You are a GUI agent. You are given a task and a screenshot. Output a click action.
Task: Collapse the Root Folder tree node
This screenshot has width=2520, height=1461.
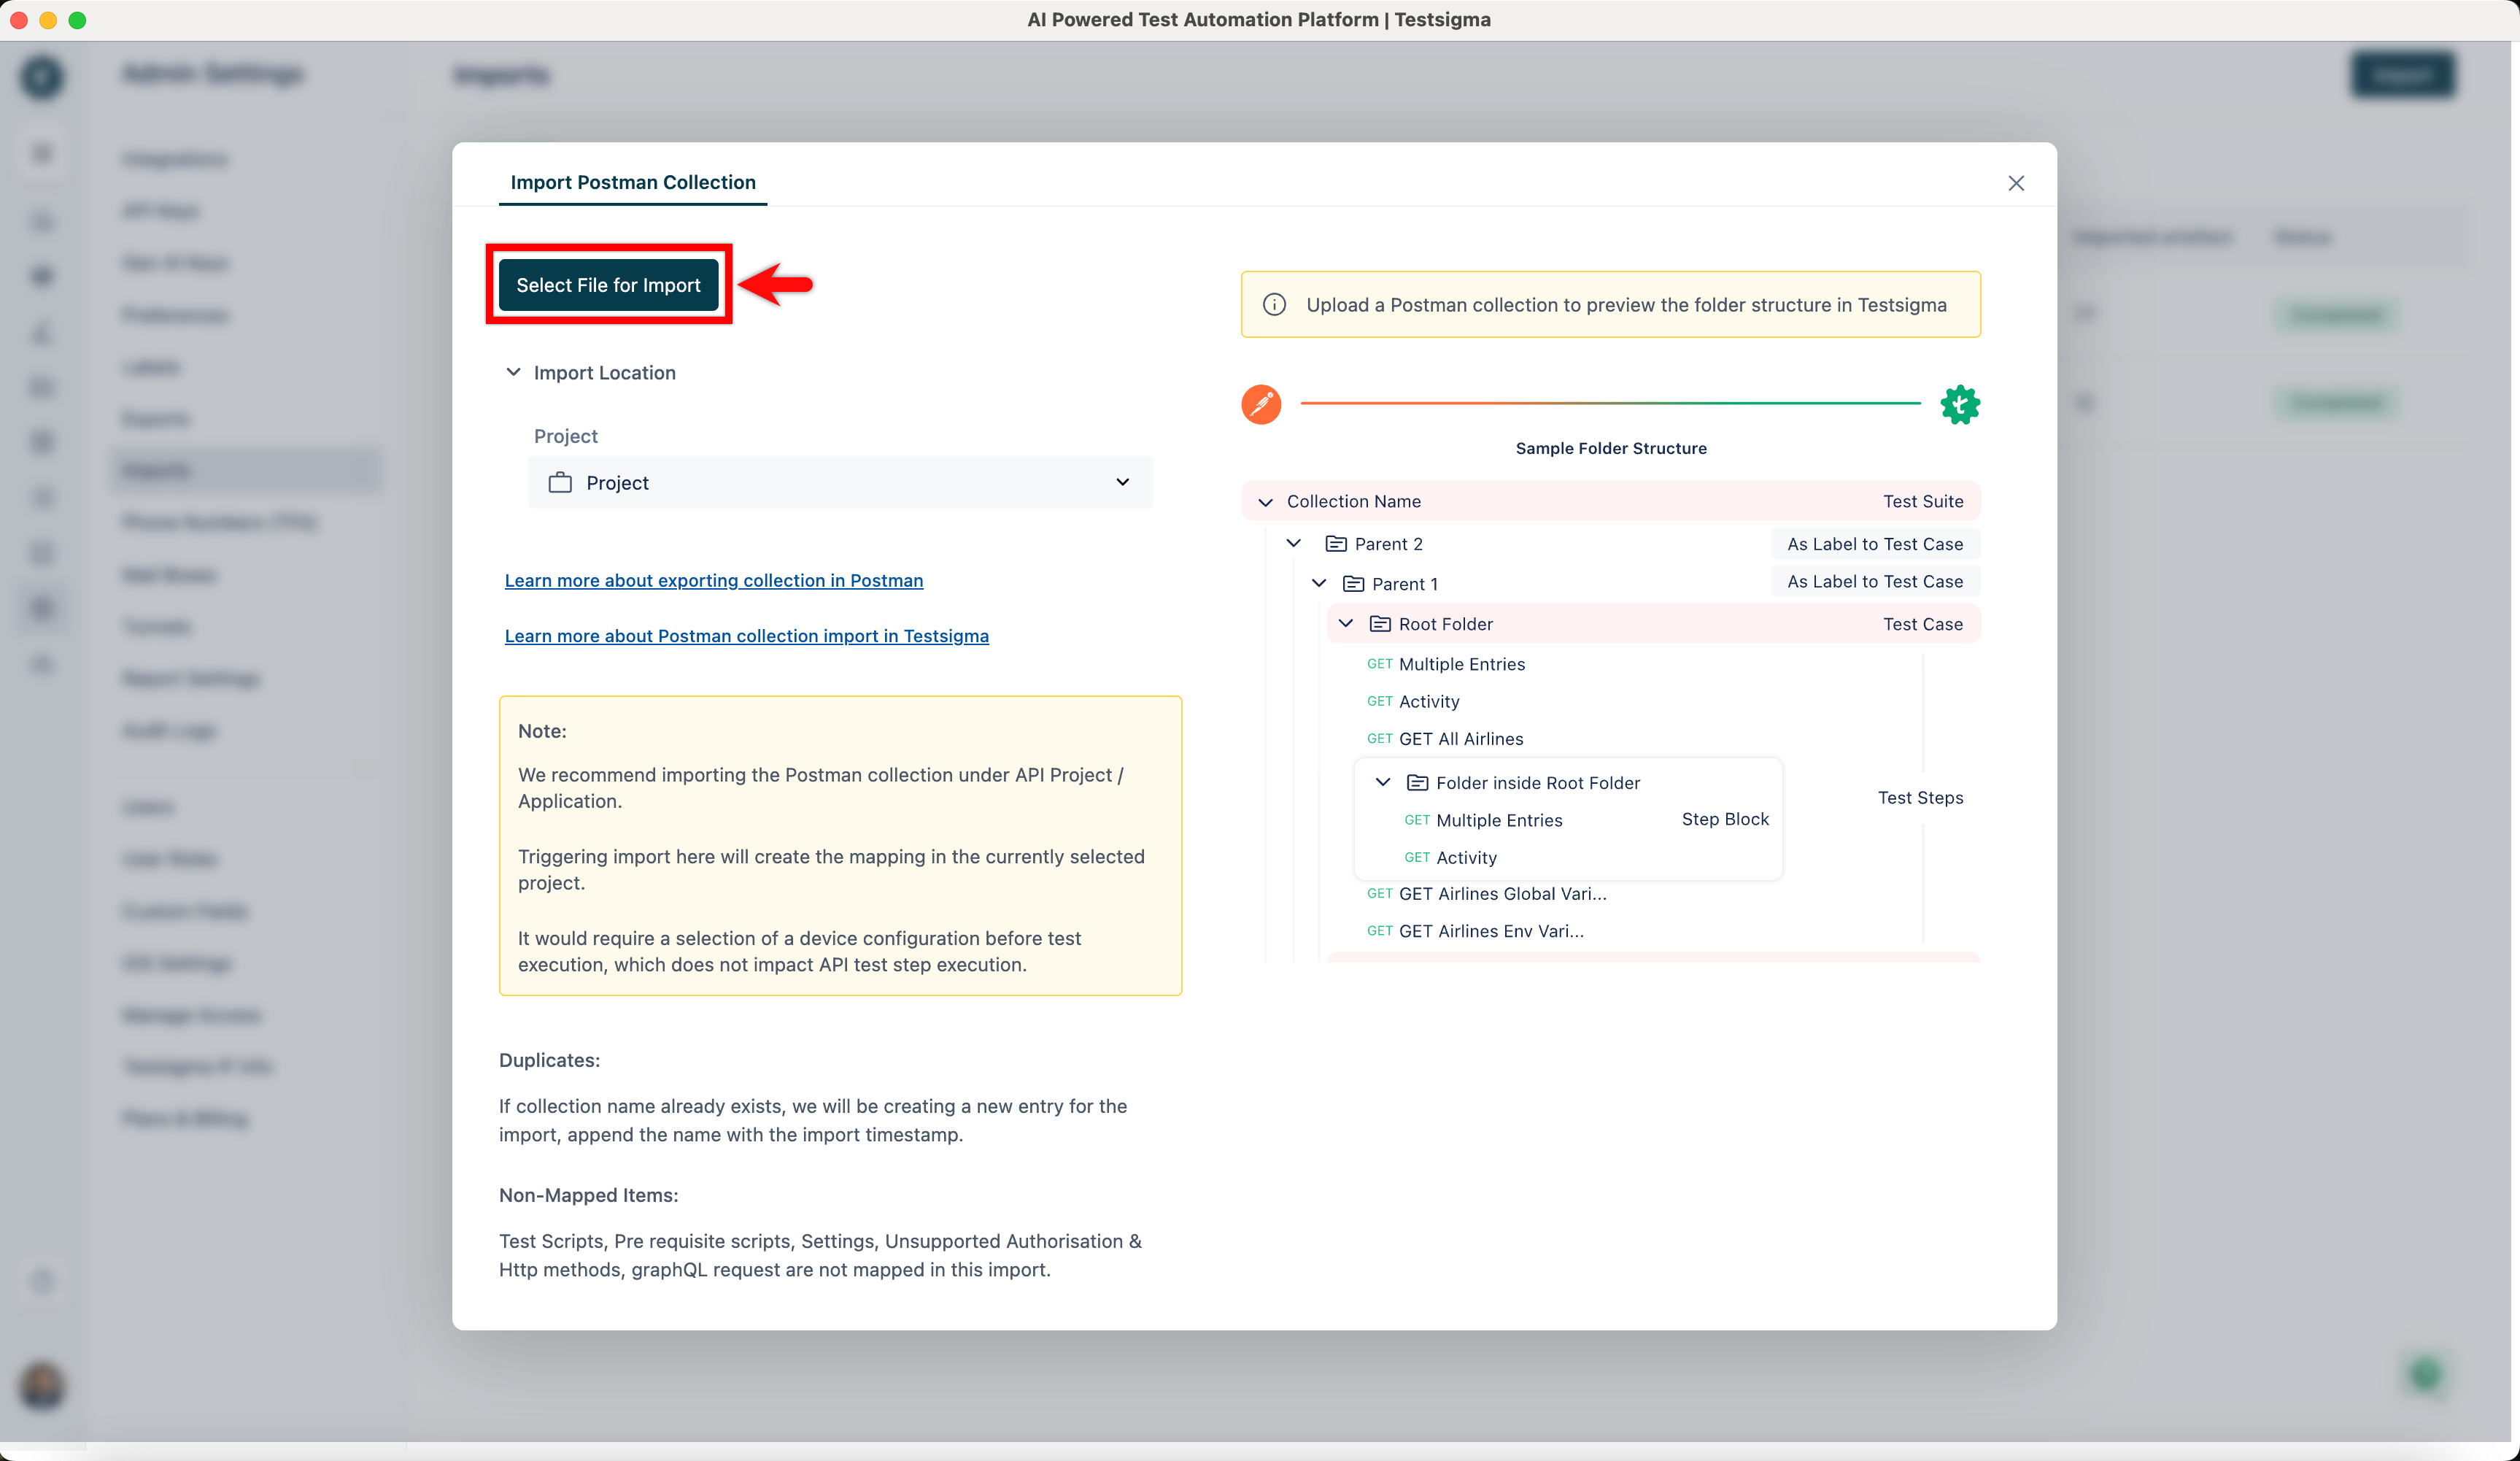[1345, 623]
